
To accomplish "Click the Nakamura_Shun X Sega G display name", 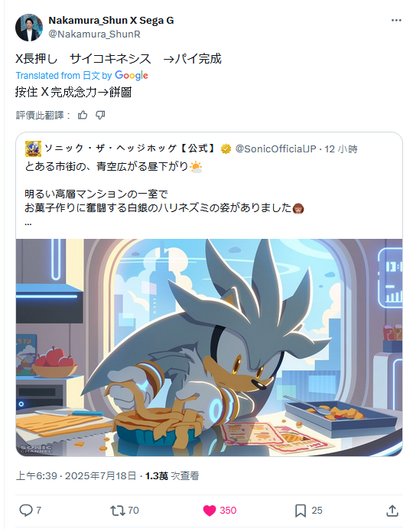I will pyautogui.click(x=111, y=21).
